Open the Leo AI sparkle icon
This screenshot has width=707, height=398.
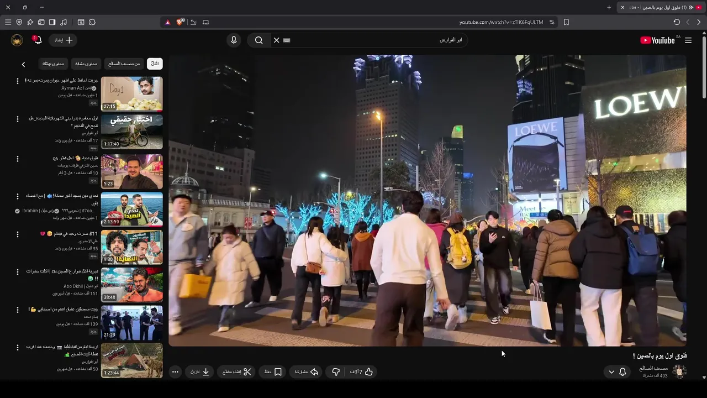click(x=30, y=22)
